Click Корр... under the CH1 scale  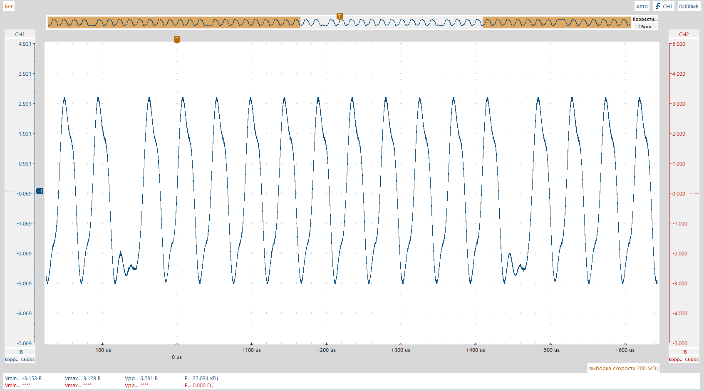coord(12,359)
